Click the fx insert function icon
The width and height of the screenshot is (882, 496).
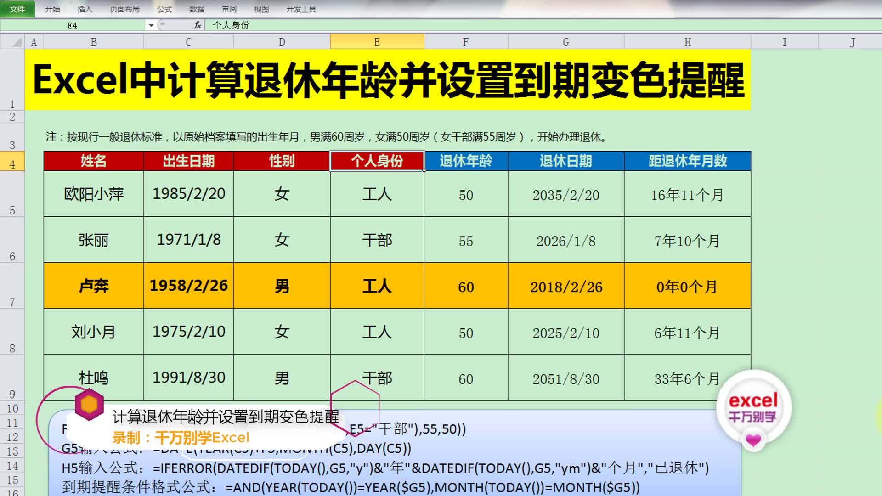tap(198, 25)
